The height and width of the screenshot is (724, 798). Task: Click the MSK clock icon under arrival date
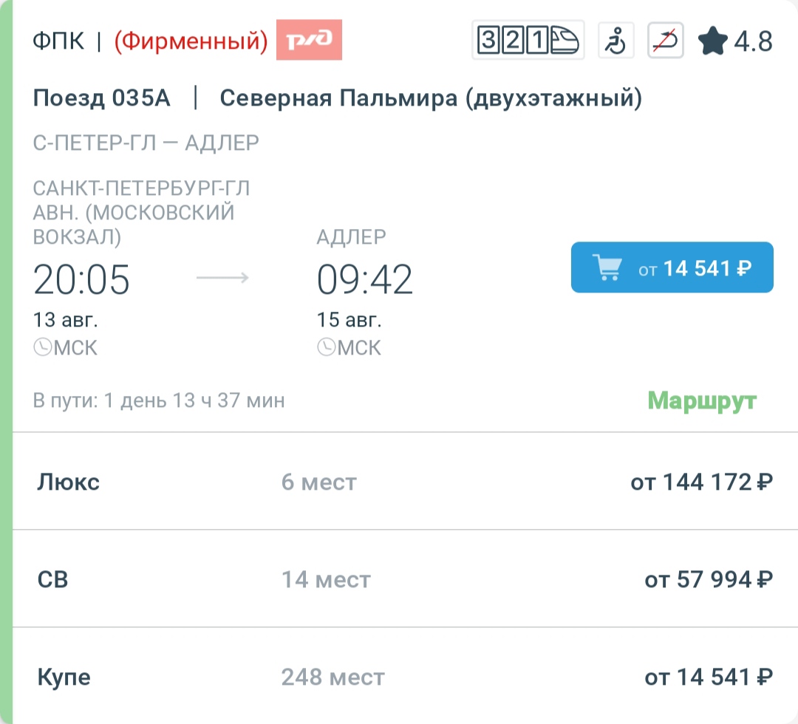click(327, 347)
